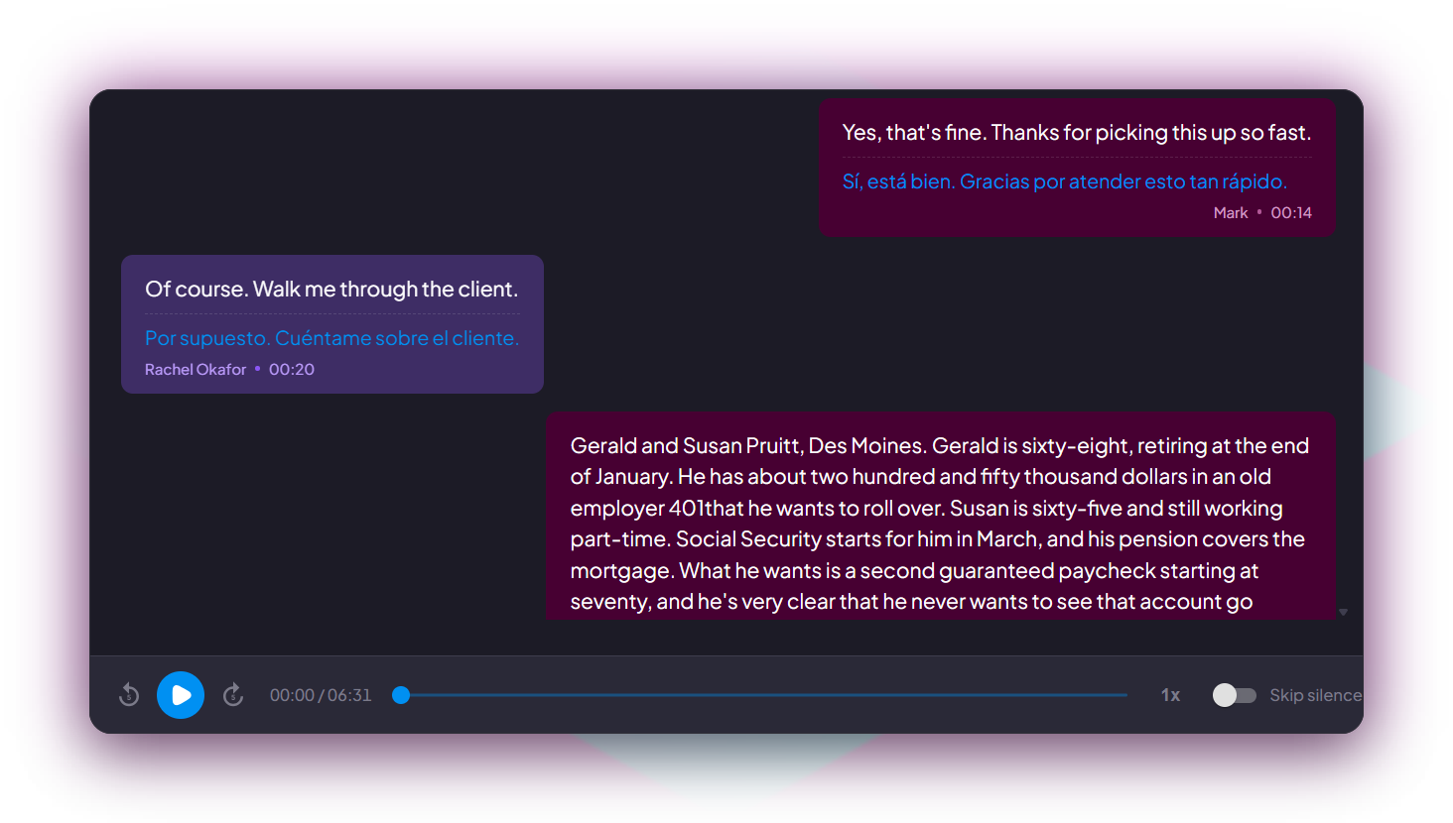Change the 1x playback speed
The height and width of the screenshot is (823, 1453).
[1171, 695]
